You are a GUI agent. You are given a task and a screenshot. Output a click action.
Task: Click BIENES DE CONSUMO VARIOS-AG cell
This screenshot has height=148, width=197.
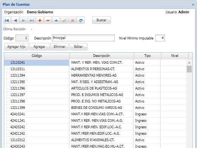click(101, 108)
